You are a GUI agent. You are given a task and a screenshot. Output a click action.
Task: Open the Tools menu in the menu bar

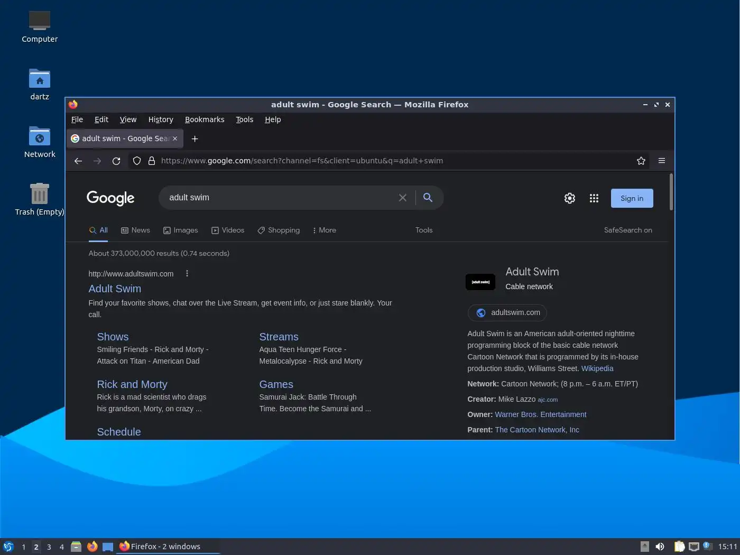pos(244,119)
